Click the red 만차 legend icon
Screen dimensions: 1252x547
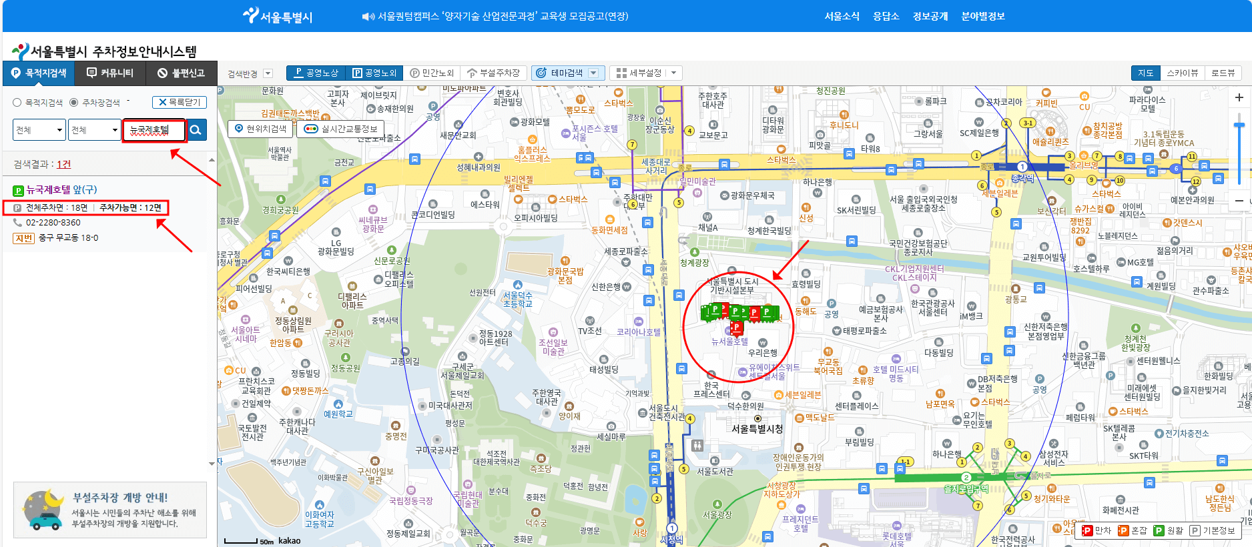tap(1087, 530)
